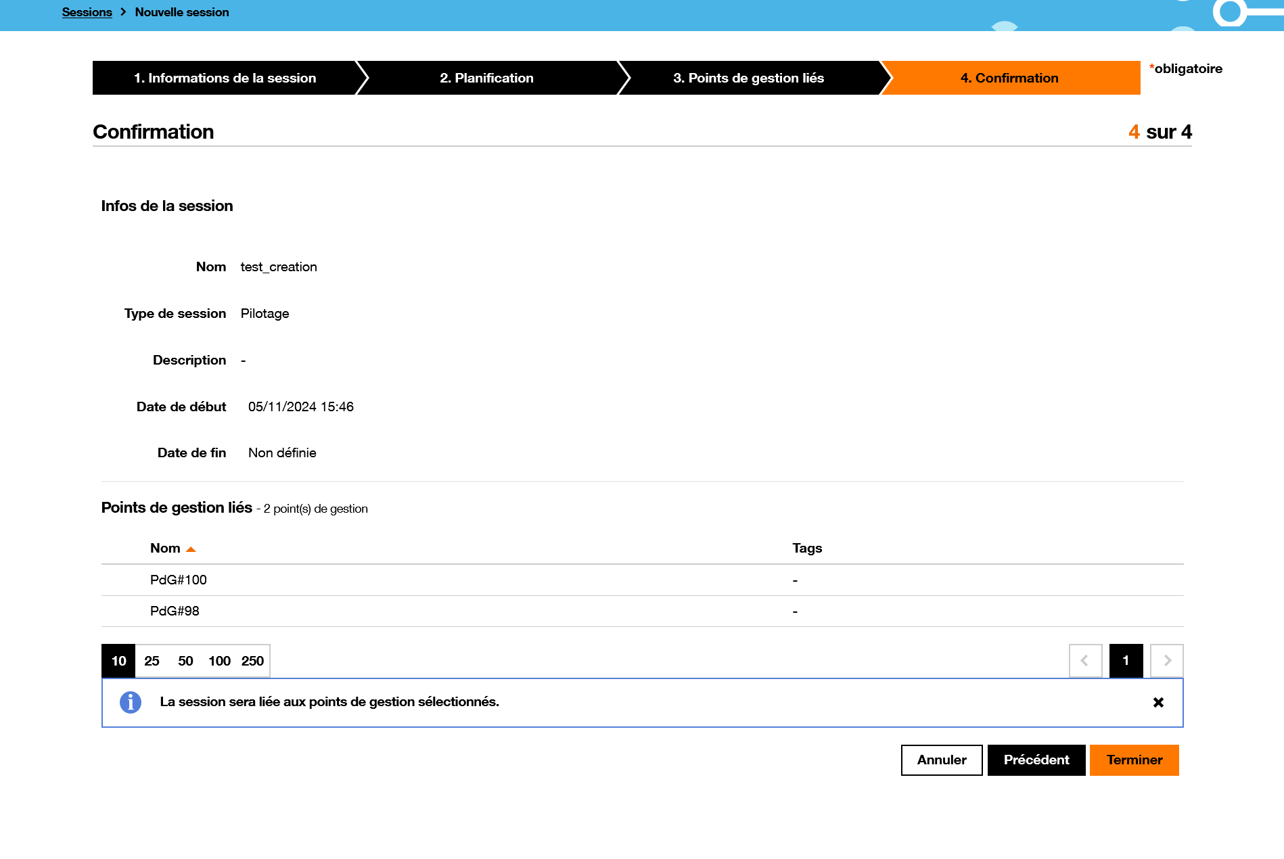1284x859 pixels.
Task: Click the next page chevron
Action: pyautogui.click(x=1166, y=661)
